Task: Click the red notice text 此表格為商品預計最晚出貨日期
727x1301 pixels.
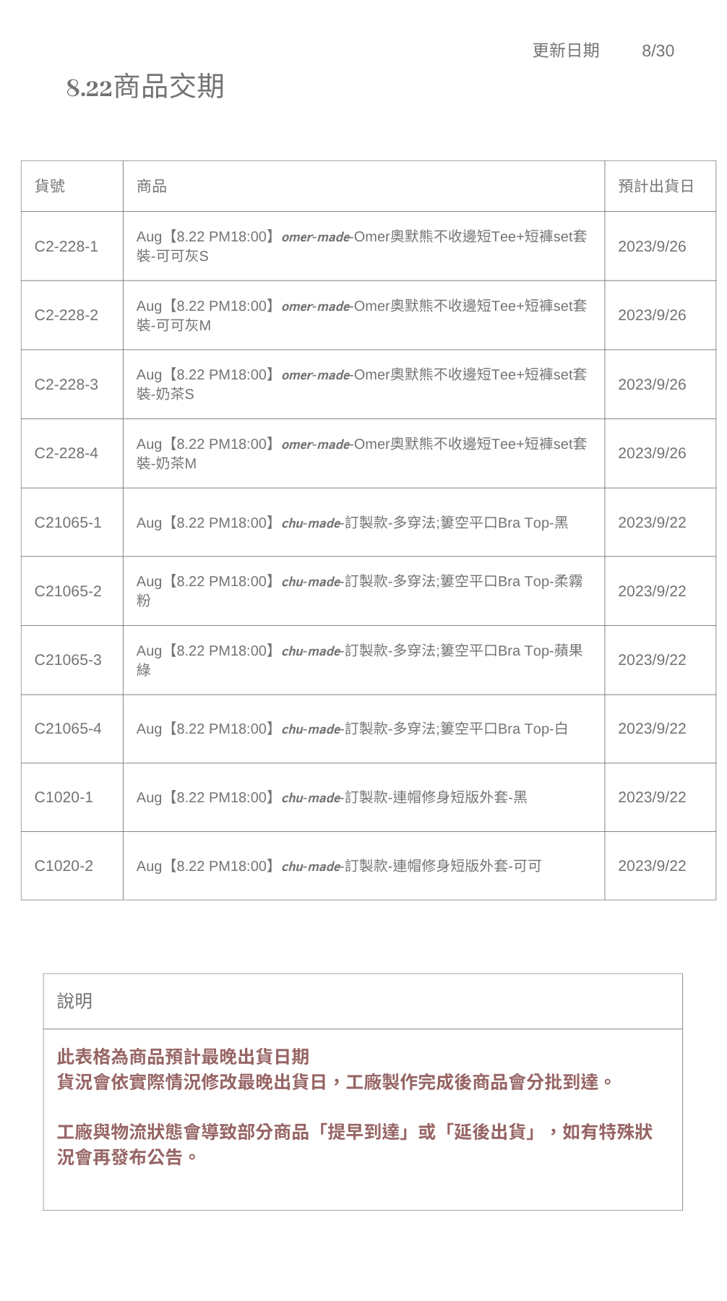Action: (183, 1057)
